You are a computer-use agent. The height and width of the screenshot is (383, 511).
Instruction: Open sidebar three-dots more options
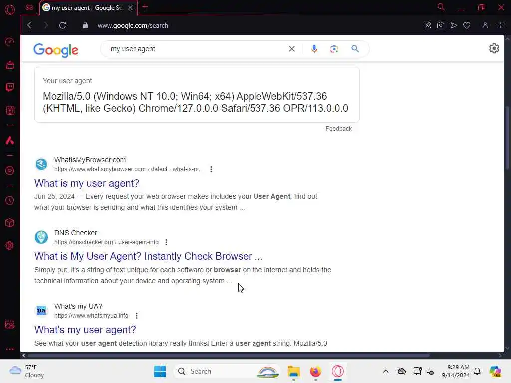(x=10, y=349)
